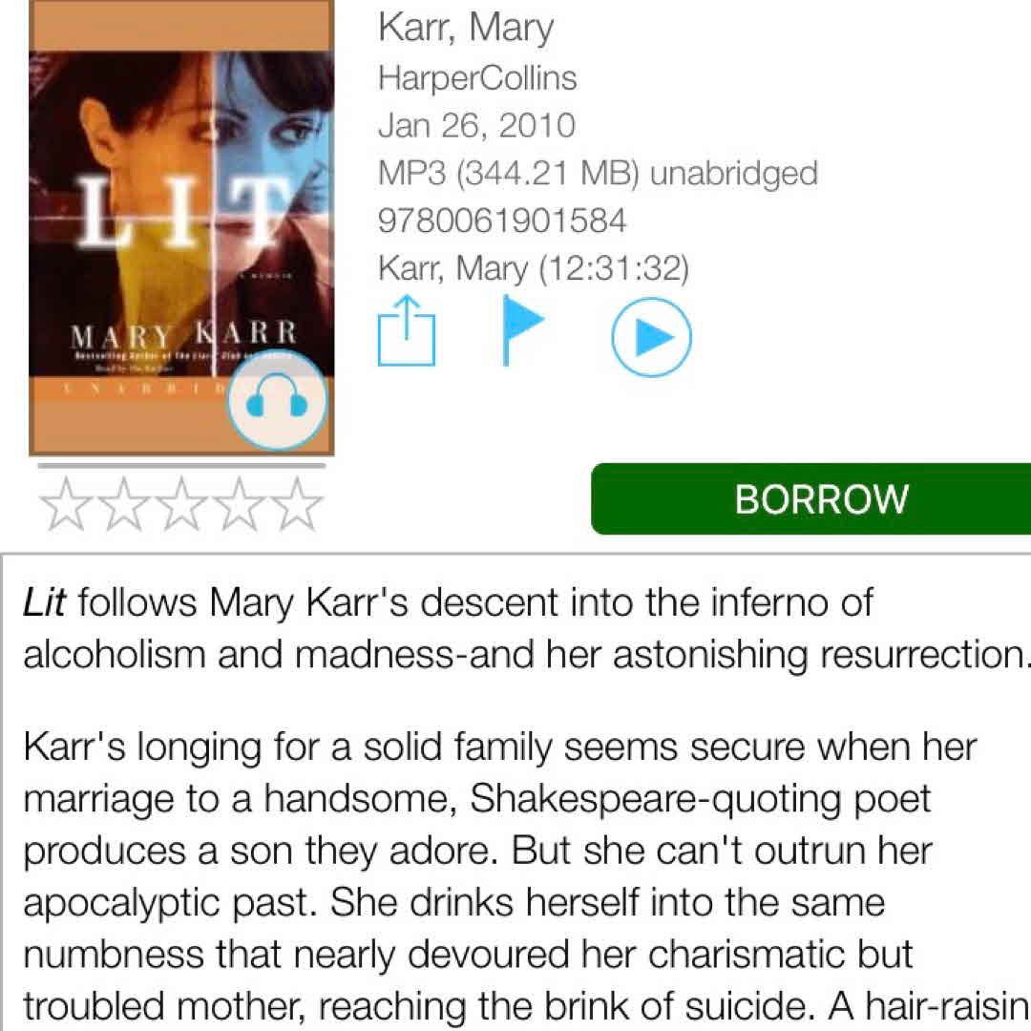This screenshot has width=1031, height=1031.
Task: Rate the book four stars
Action: (x=240, y=504)
